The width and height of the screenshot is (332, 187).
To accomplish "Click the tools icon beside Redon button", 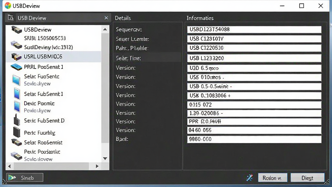I will (250, 178).
